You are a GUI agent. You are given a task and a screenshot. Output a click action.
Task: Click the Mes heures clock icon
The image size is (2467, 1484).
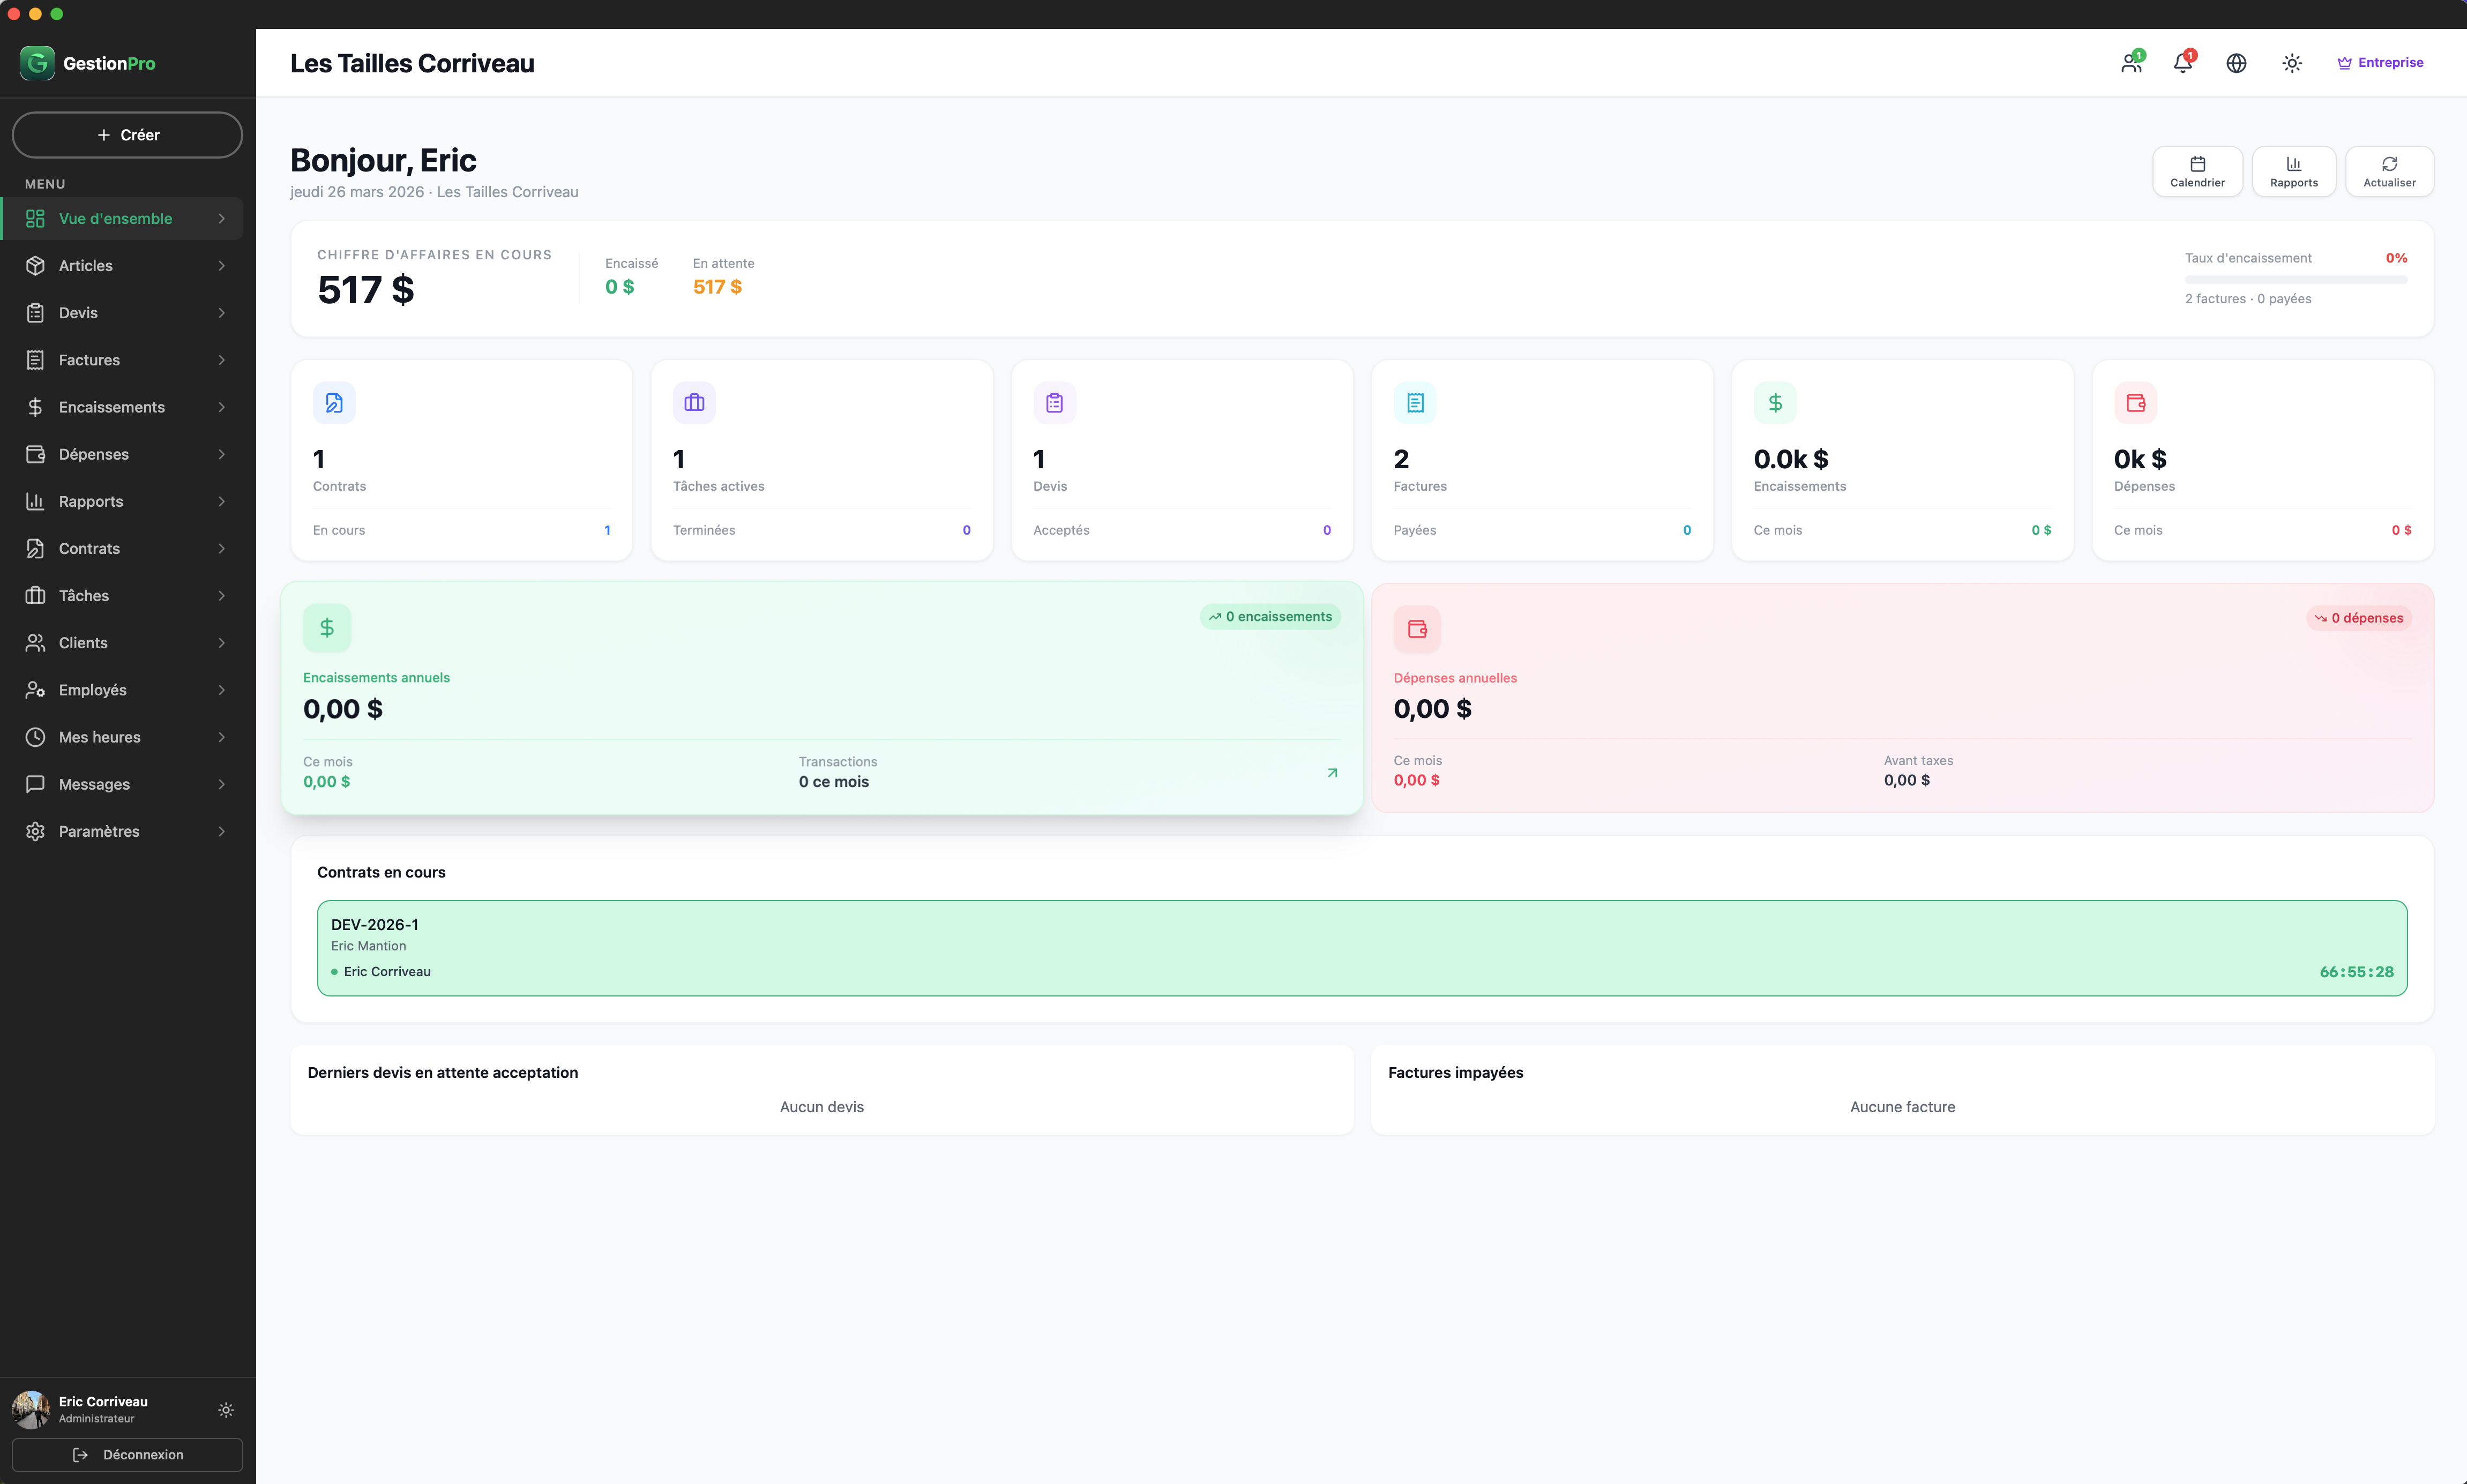(35, 737)
